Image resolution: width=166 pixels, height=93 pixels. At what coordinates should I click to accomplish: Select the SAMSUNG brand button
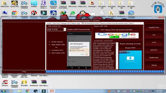click(x=154, y=27)
